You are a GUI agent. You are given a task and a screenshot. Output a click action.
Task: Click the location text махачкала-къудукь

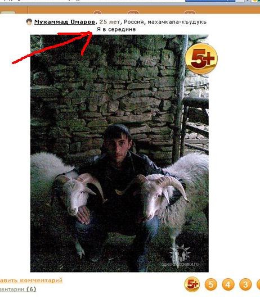coord(177,22)
